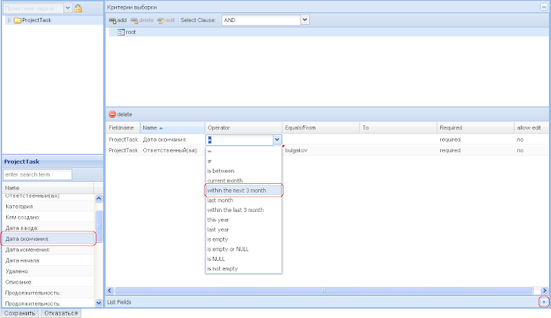Click the root node icon
This screenshot has height=318, width=551.
121,32
